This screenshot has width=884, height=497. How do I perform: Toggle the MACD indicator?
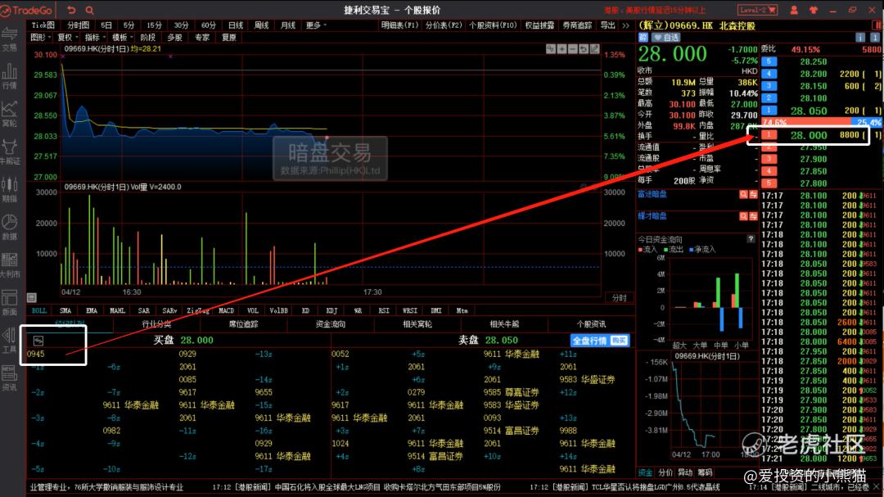[x=226, y=310]
